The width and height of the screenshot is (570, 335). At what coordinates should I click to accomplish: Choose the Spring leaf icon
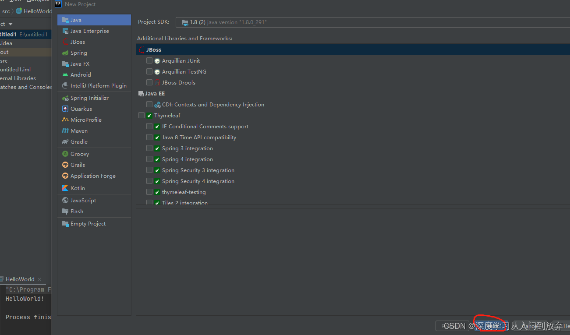(65, 53)
